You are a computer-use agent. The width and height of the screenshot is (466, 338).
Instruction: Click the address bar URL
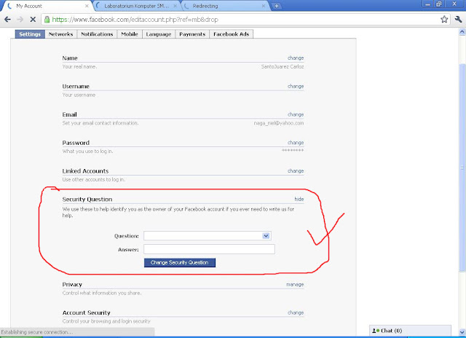click(135, 20)
